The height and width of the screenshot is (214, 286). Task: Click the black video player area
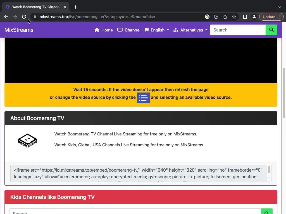coord(141,60)
